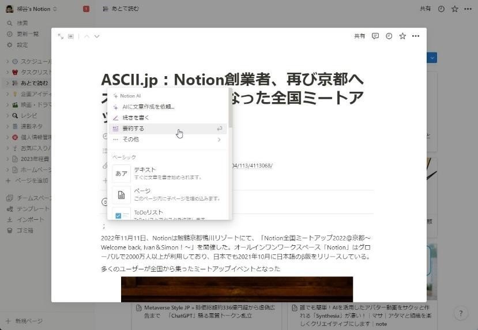Expand 連載ネタ sidebar page
Screen dimensions: 478x330
7,126
